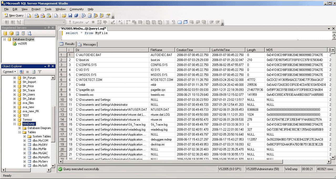
Task: Open the Edit menu
Action: pos(15,9)
